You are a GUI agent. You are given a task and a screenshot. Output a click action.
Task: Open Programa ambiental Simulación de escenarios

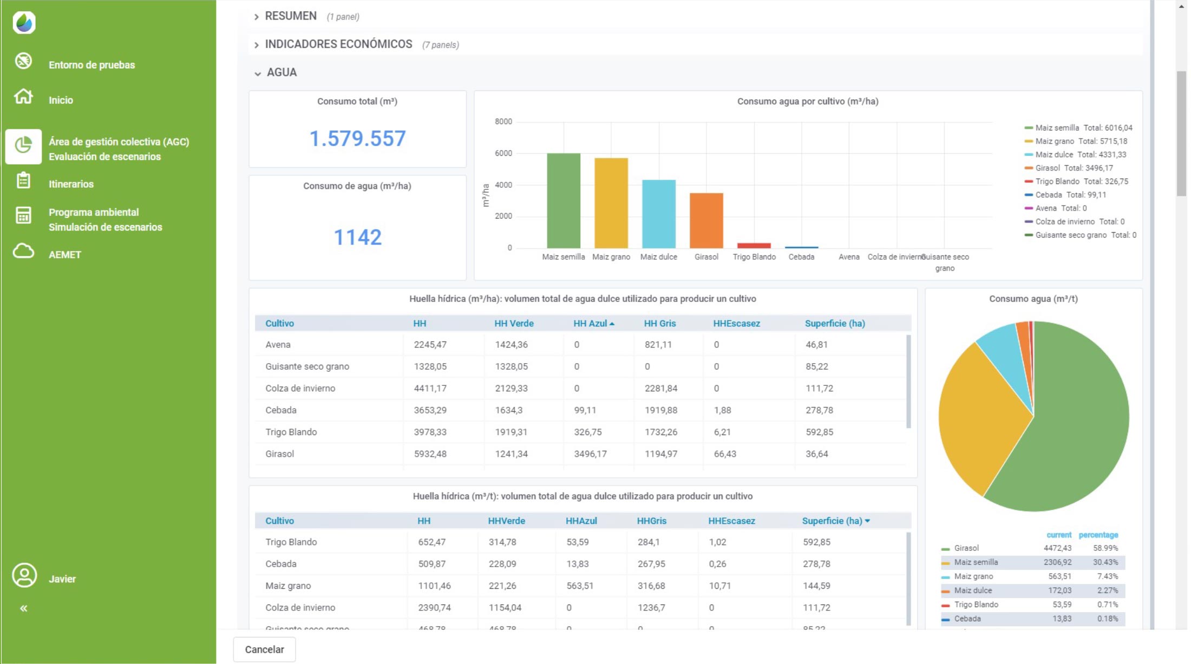(x=105, y=220)
